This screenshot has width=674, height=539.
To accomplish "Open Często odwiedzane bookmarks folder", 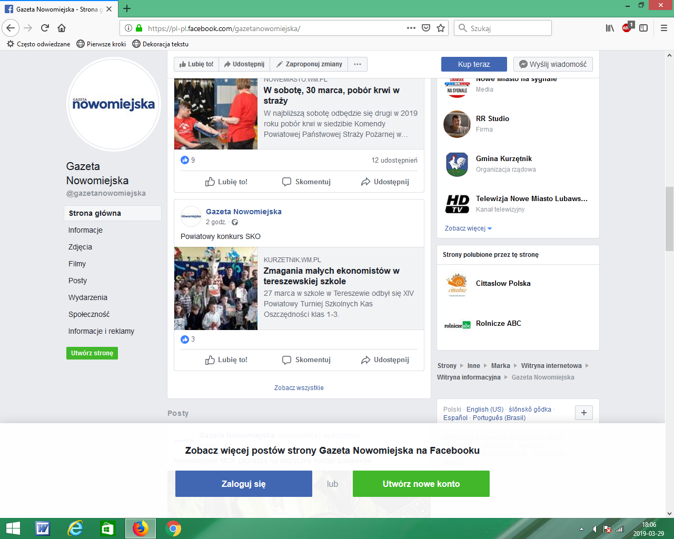I will (38, 44).
